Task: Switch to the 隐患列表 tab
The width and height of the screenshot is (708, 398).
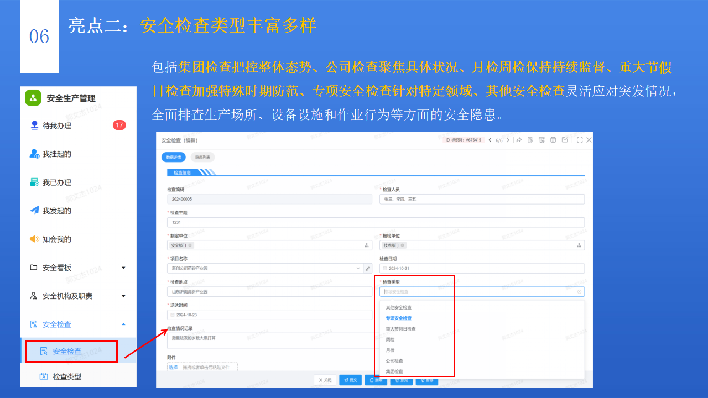Action: coord(204,157)
